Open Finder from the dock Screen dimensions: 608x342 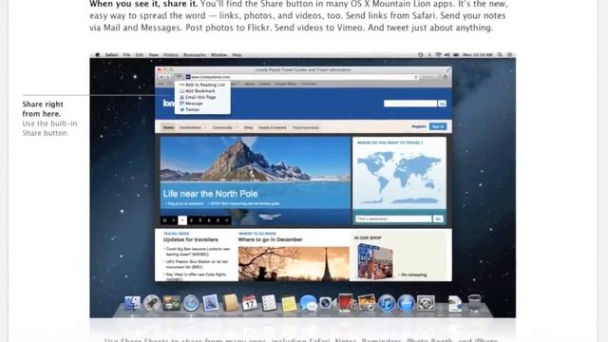(x=132, y=303)
